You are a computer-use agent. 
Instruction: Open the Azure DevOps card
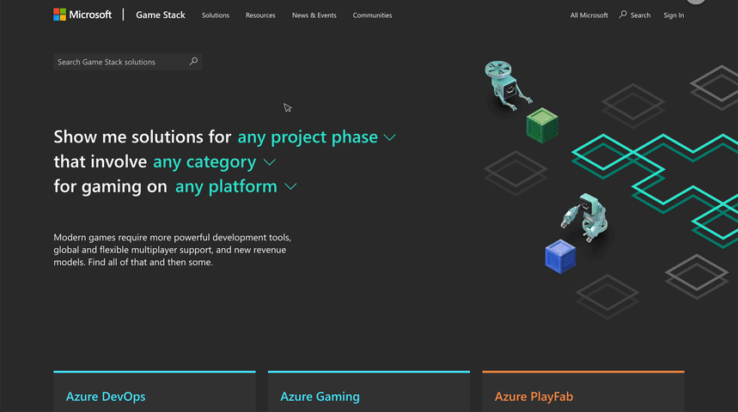pyautogui.click(x=155, y=391)
